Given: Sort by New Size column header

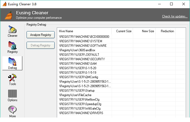Looking at the screenshot, I should pos(144,31).
